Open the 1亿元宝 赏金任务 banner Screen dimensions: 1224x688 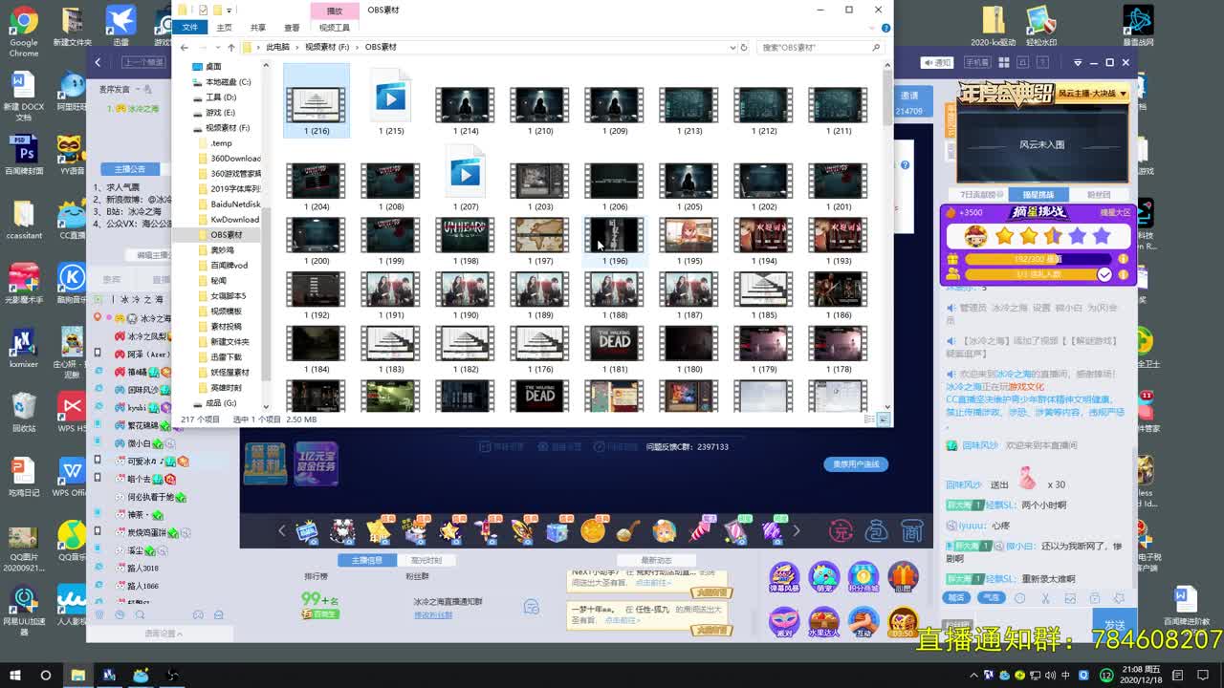pyautogui.click(x=316, y=463)
